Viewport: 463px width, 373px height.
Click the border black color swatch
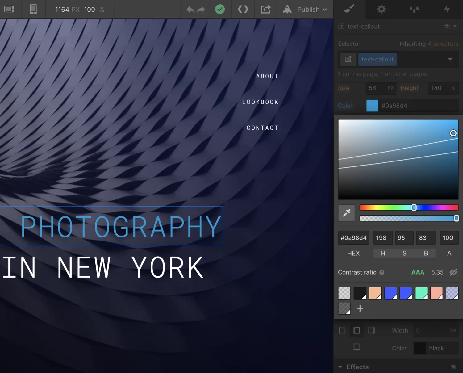click(x=420, y=348)
